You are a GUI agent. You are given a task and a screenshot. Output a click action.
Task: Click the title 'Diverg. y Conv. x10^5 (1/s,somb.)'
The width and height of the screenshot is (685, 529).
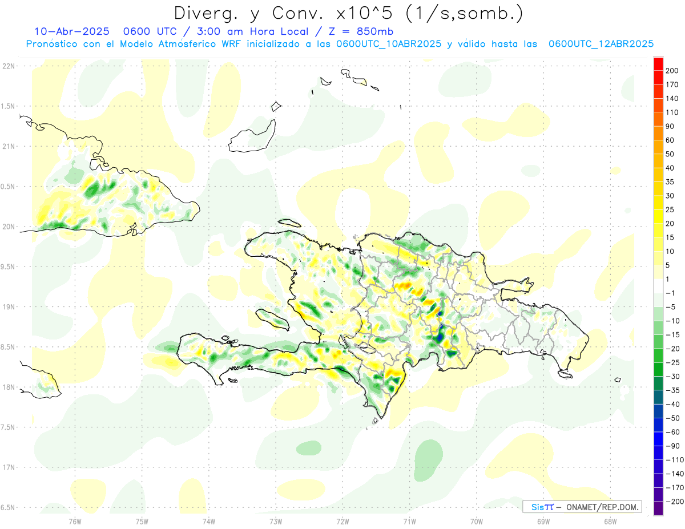pyautogui.click(x=348, y=13)
